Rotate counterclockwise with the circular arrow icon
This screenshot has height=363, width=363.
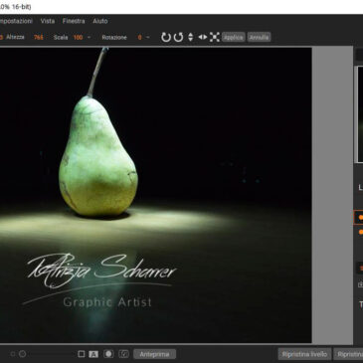point(178,37)
